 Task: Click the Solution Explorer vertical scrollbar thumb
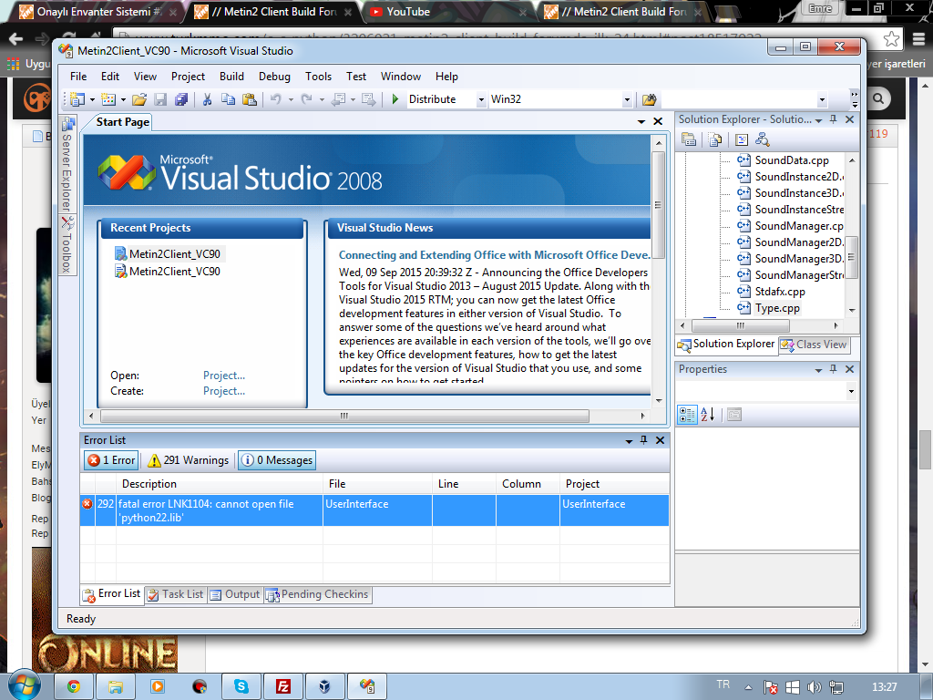pos(852,257)
